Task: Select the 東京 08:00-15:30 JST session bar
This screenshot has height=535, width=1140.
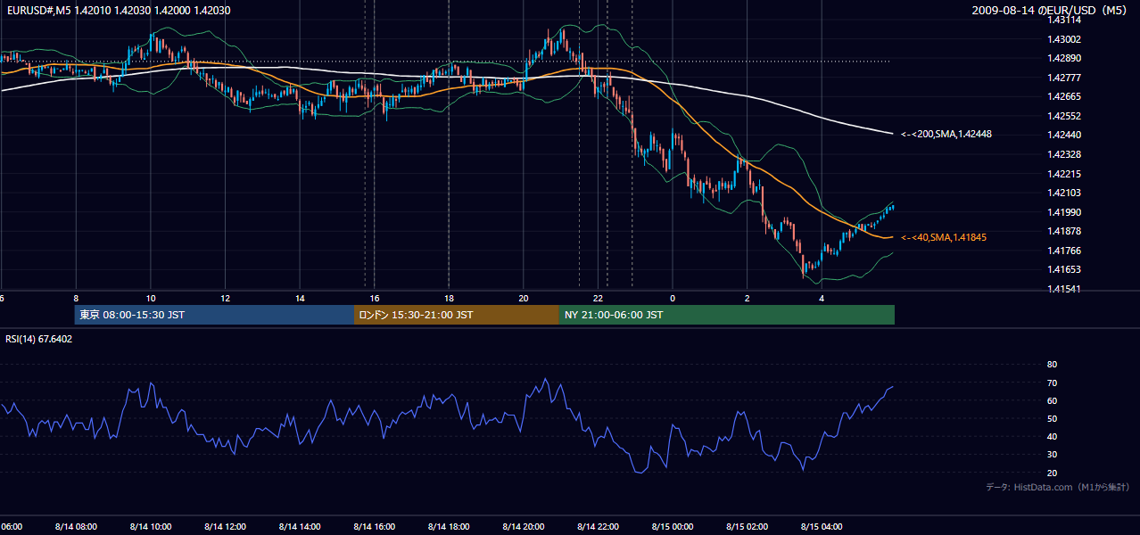Action: click(x=214, y=315)
